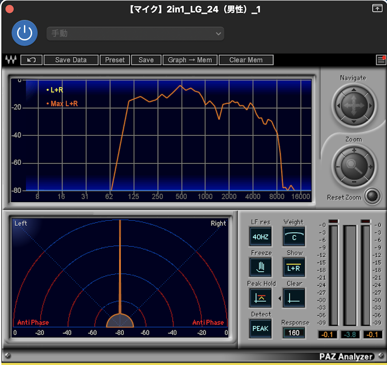Click the Clear peak graph icon
The width and height of the screenshot is (387, 365).
pyautogui.click(x=294, y=298)
